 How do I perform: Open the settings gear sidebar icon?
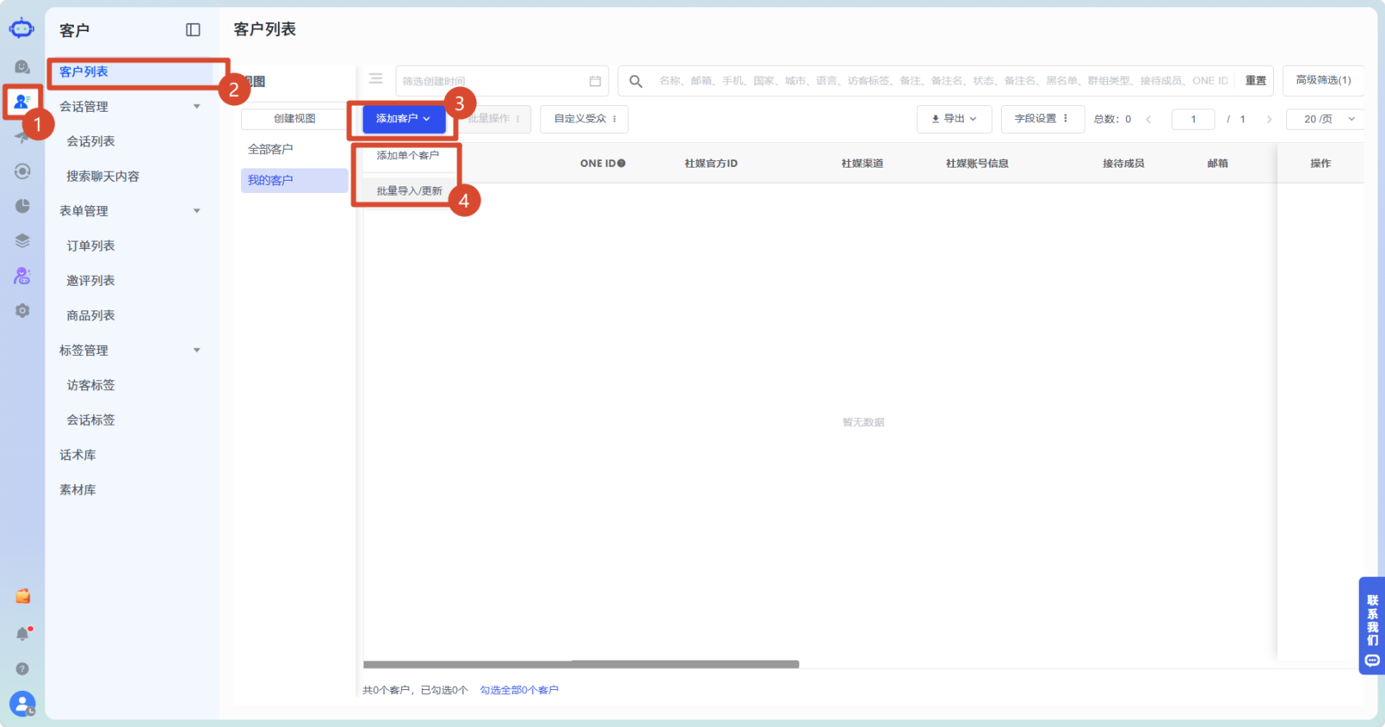tap(22, 311)
